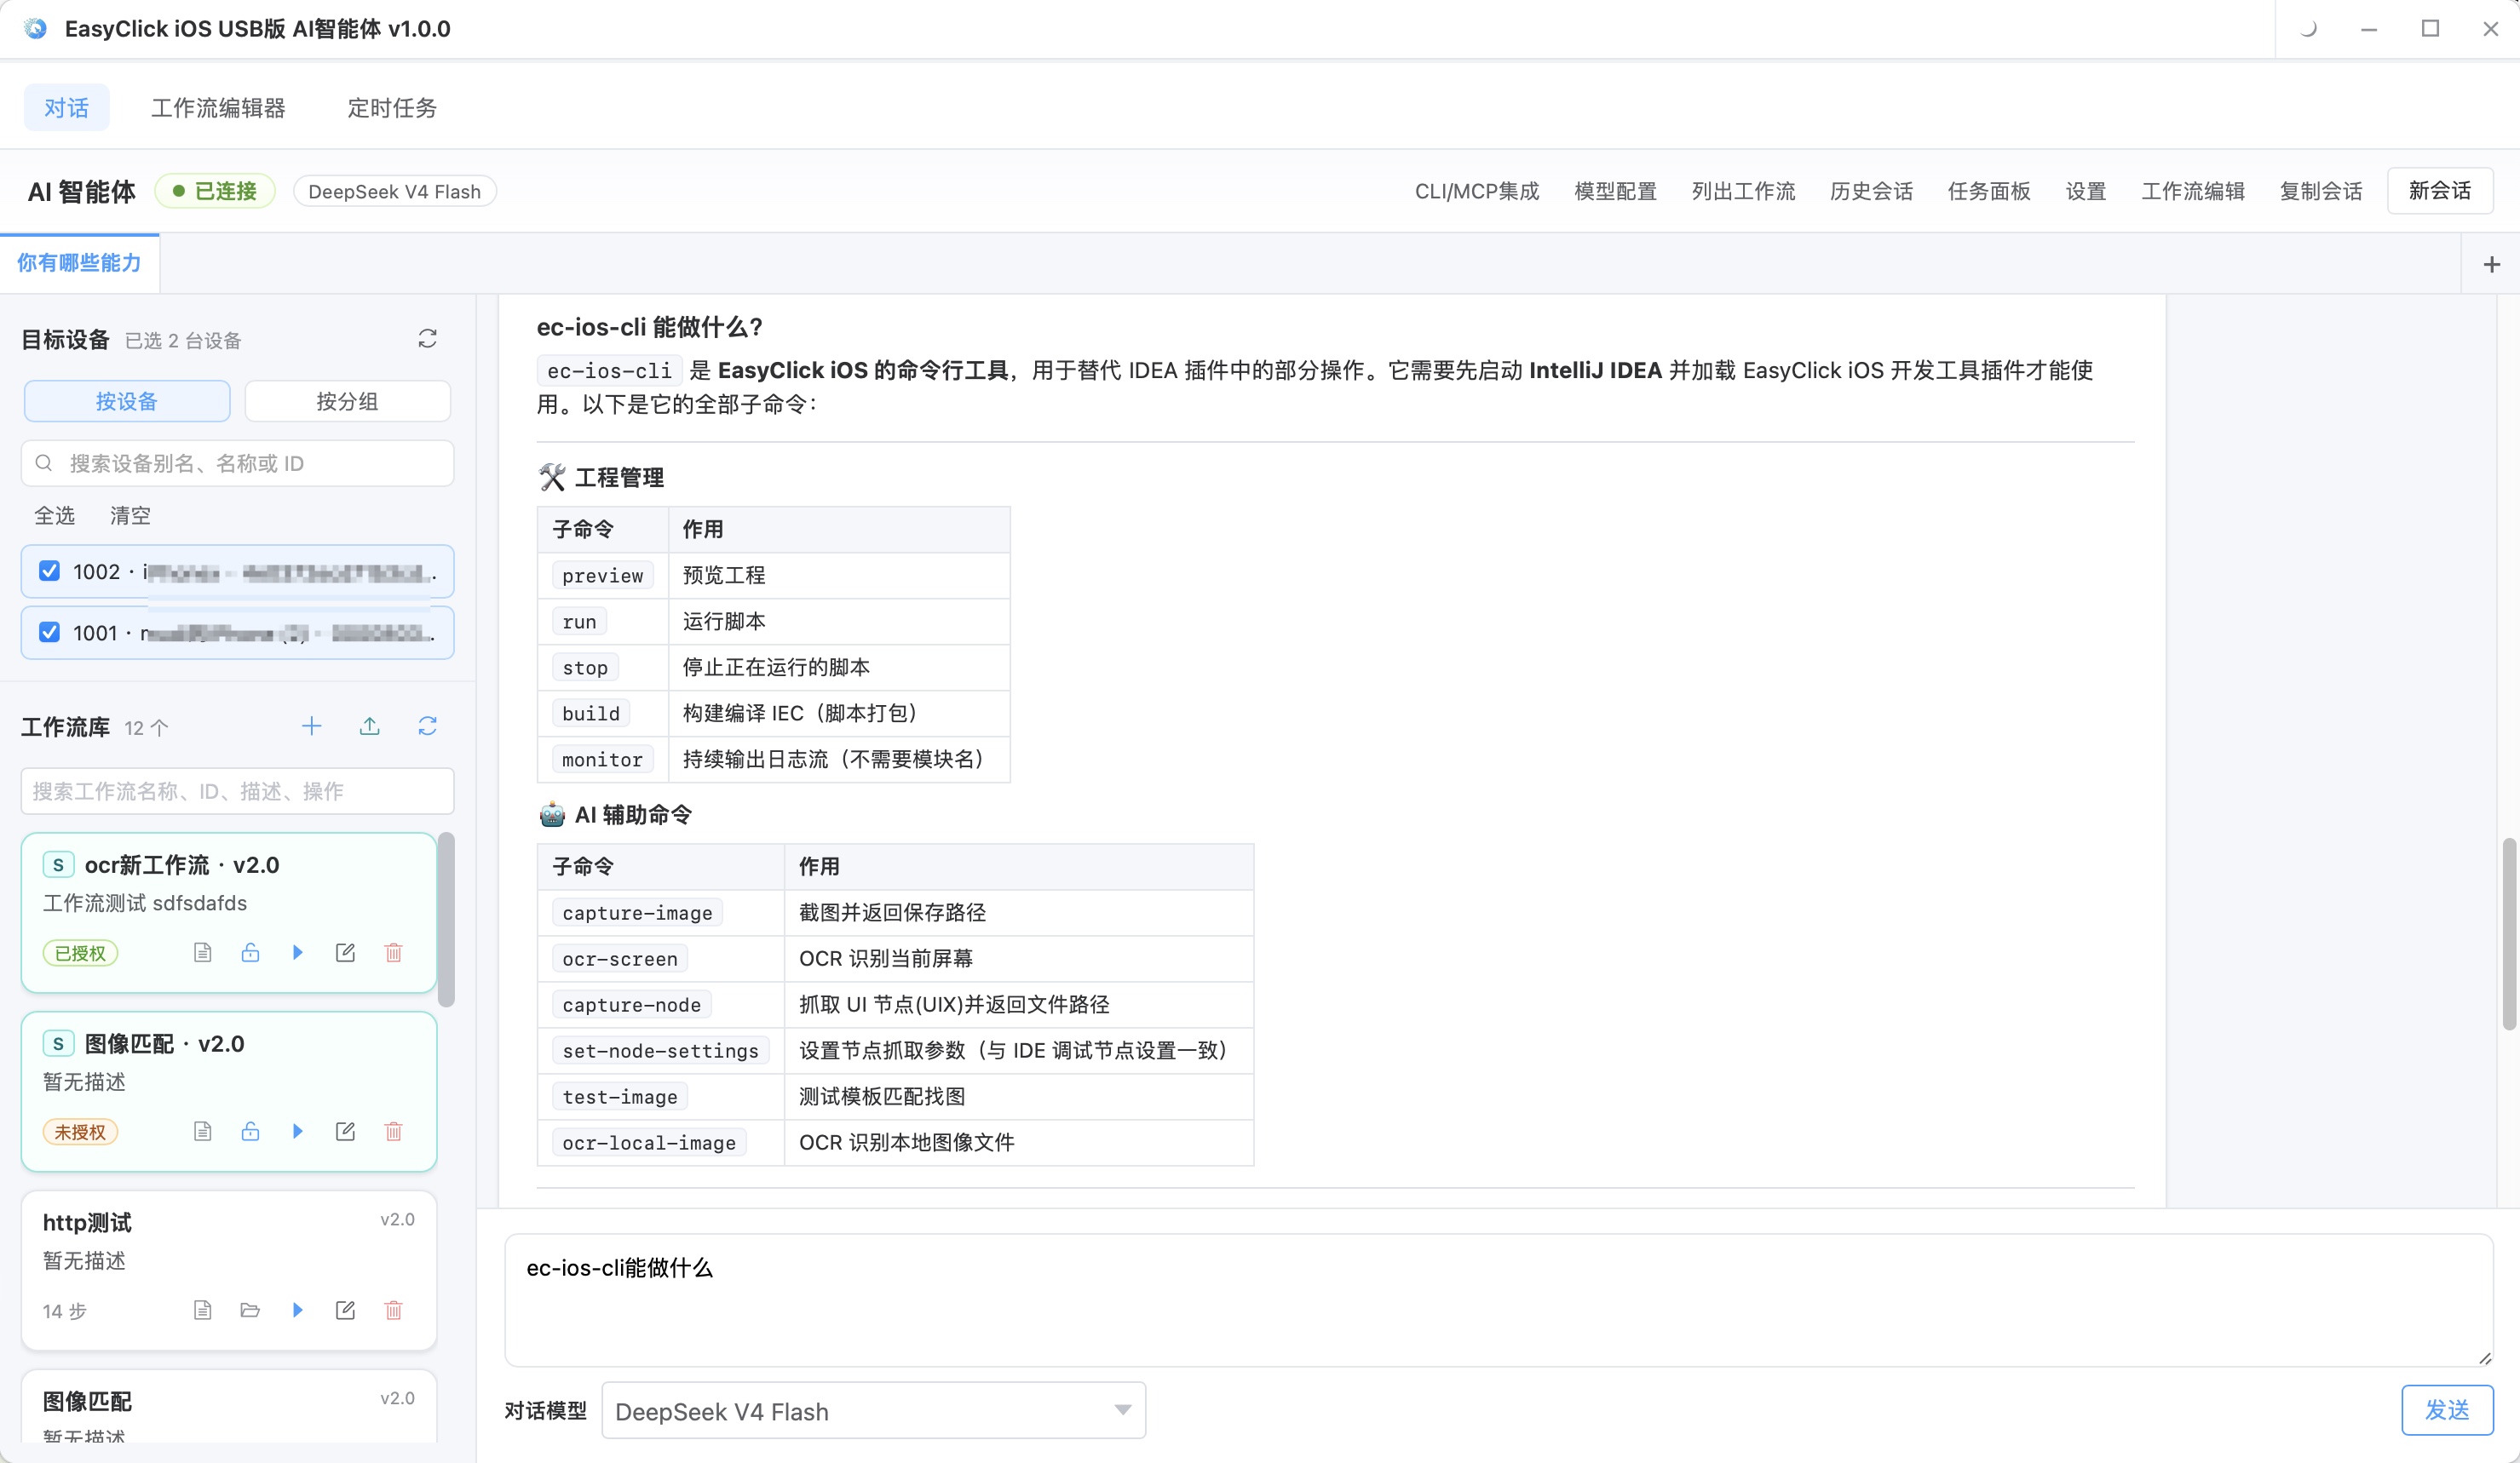Screen dimensions: 2520x1463
Task: Open the 工作流编辑器 tab
Action: point(218,107)
